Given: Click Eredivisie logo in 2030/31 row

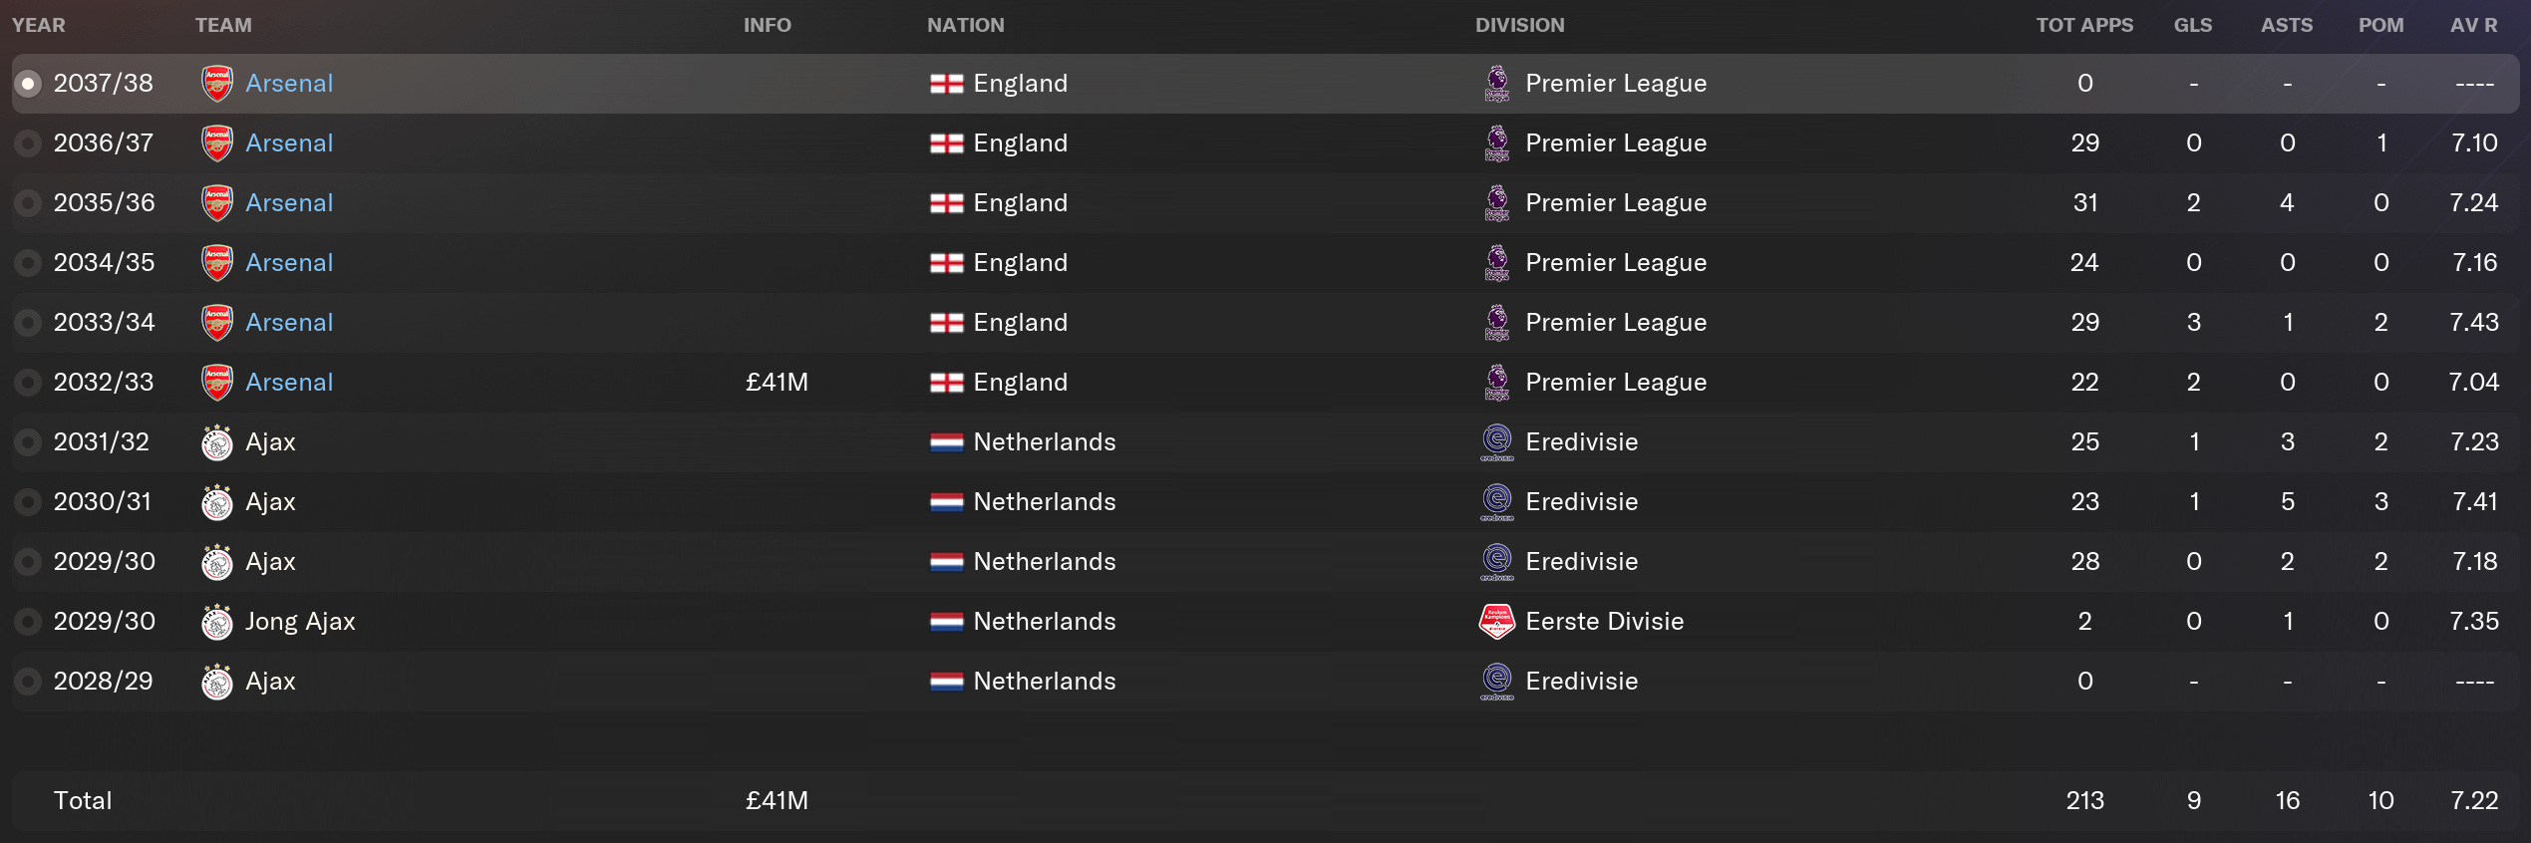Looking at the screenshot, I should click(1497, 502).
